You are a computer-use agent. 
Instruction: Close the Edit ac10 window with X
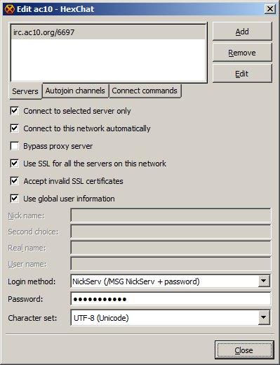[270, 9]
